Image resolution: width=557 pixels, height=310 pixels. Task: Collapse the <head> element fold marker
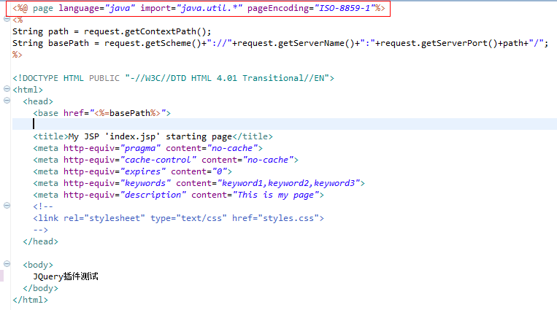[7, 100]
